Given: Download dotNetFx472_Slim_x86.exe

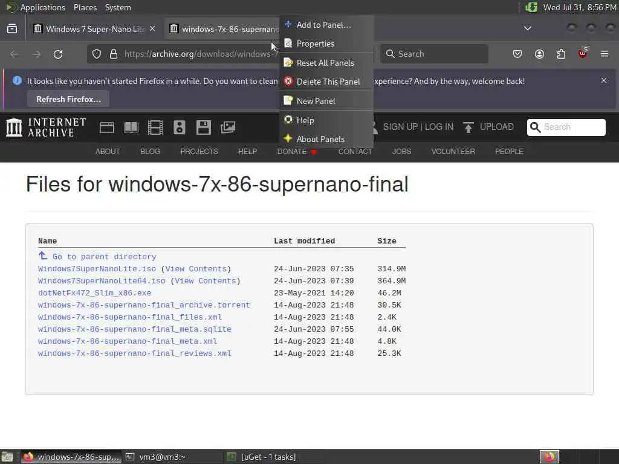Looking at the screenshot, I should tap(94, 293).
